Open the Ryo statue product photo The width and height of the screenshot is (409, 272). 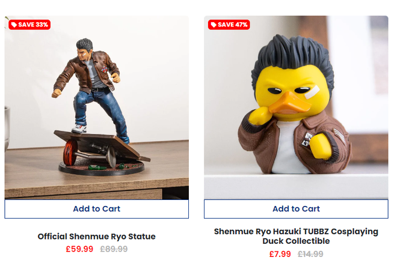click(96, 107)
